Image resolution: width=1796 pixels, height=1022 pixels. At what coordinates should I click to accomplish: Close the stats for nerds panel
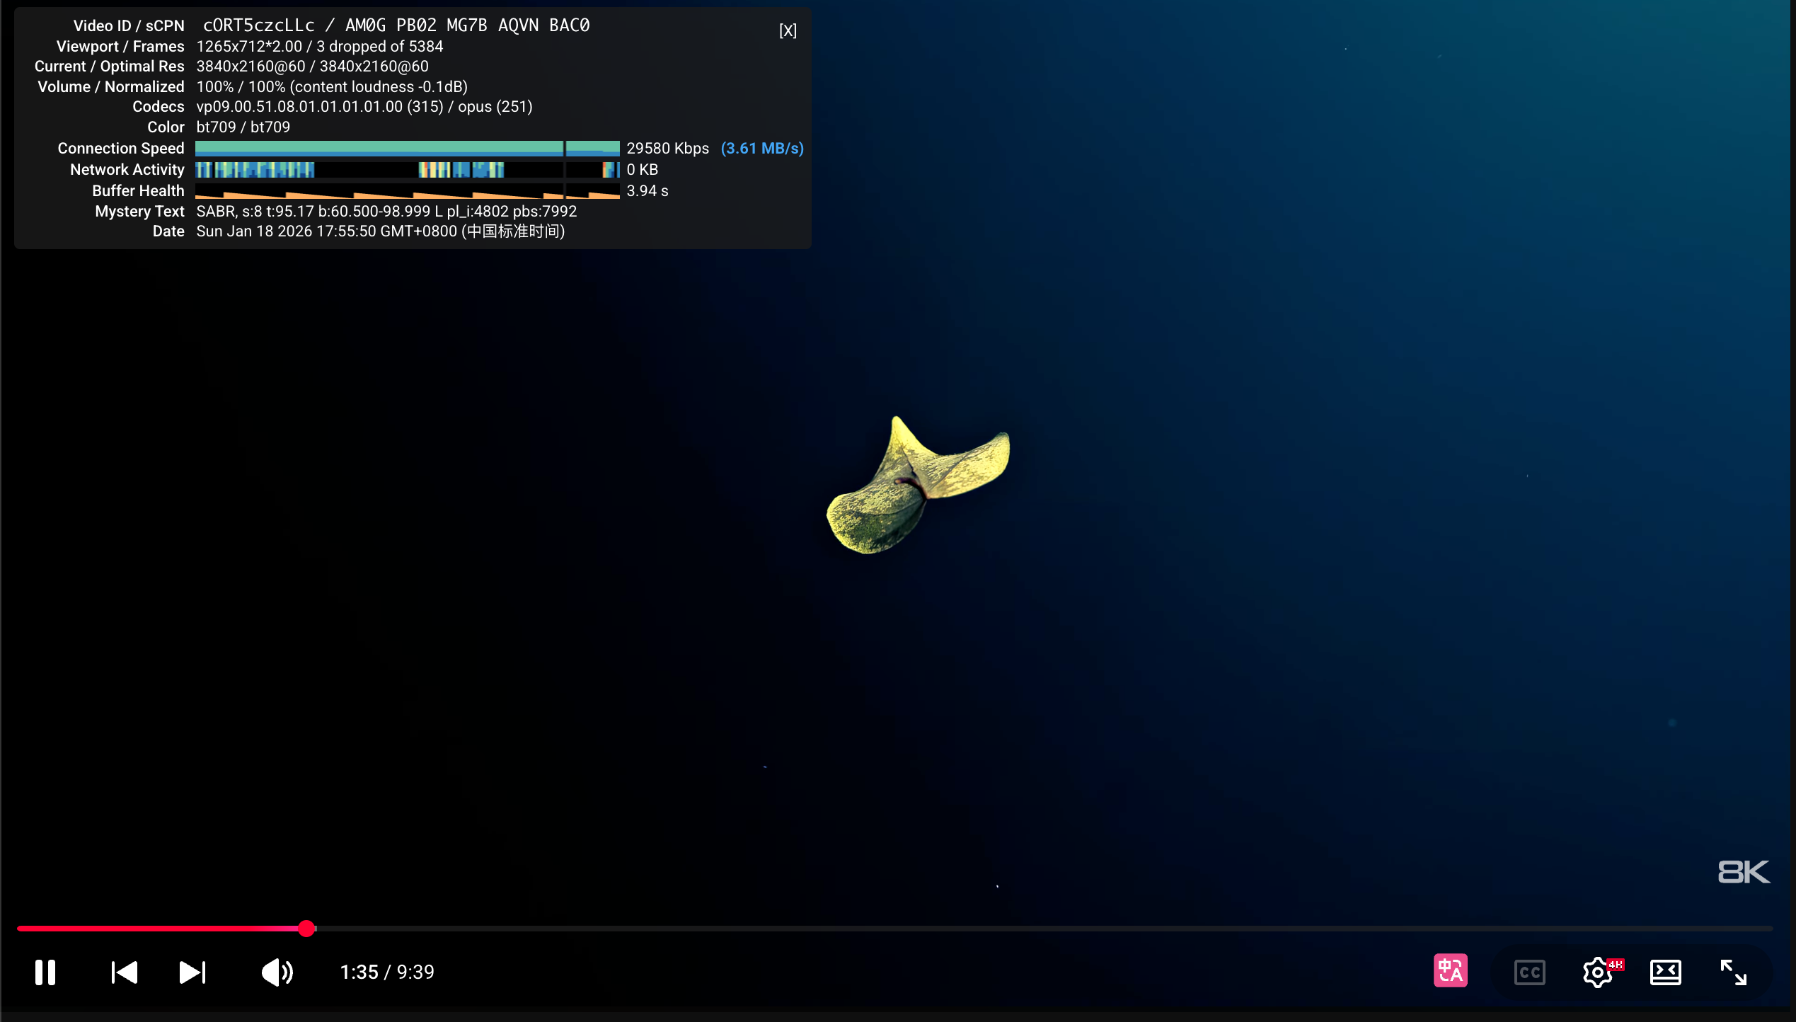click(788, 30)
